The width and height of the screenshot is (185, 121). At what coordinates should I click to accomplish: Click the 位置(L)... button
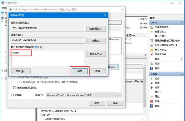tap(96, 41)
